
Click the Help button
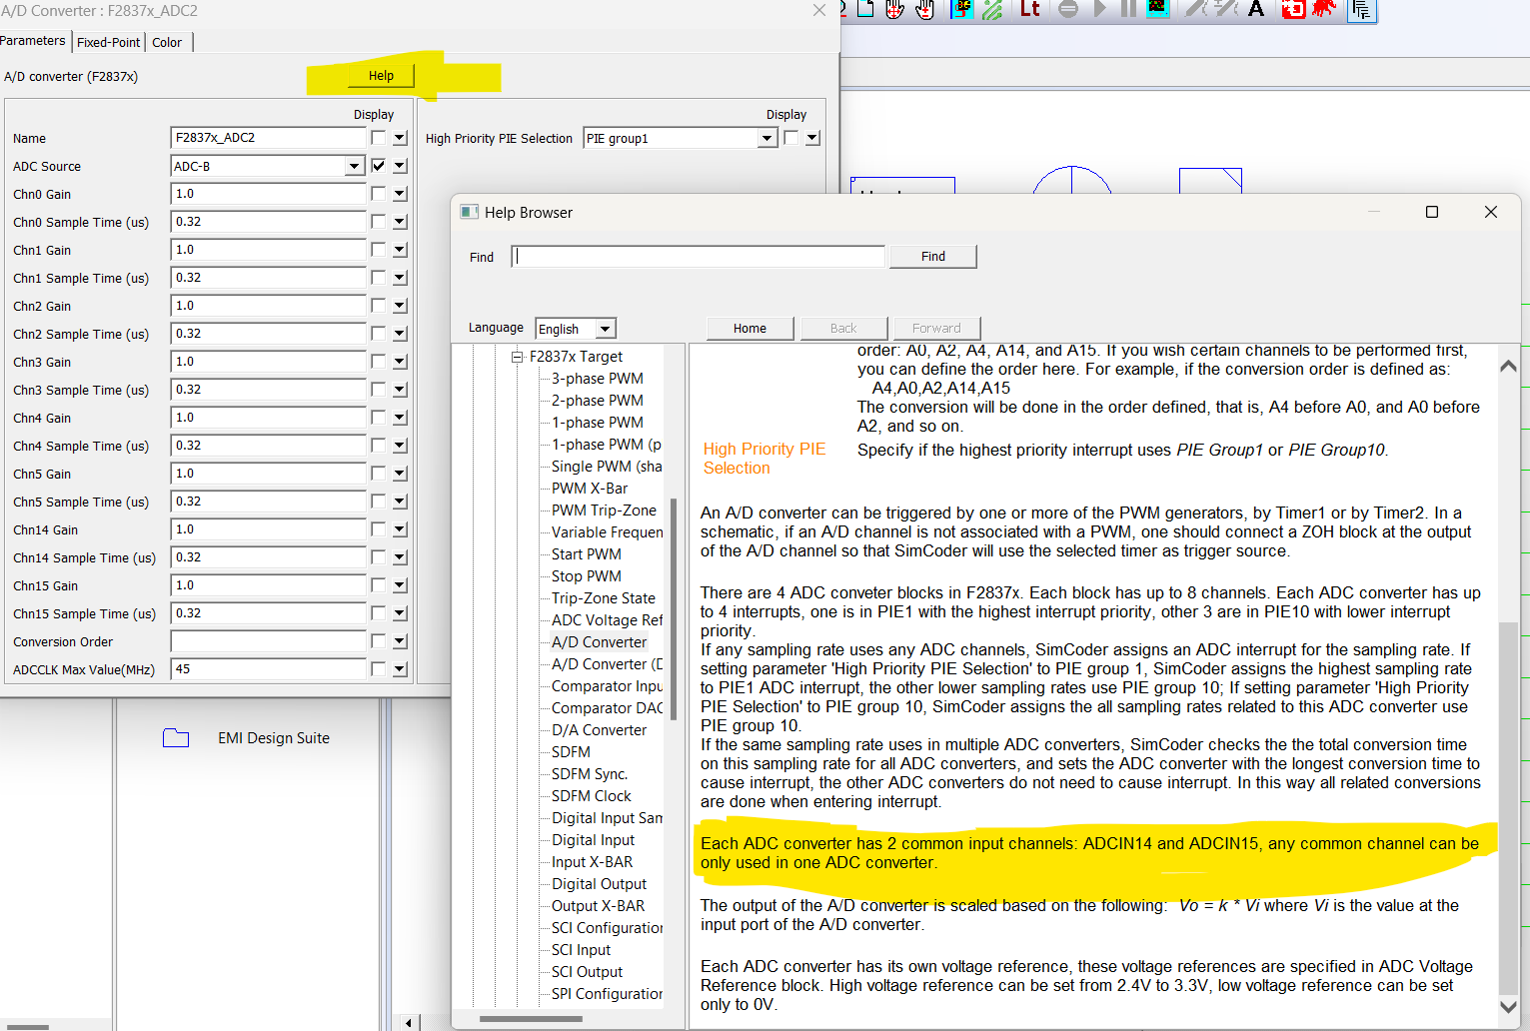click(381, 76)
